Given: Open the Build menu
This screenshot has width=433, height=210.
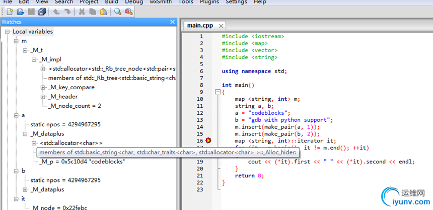Looking at the screenshot, I should point(112,2).
